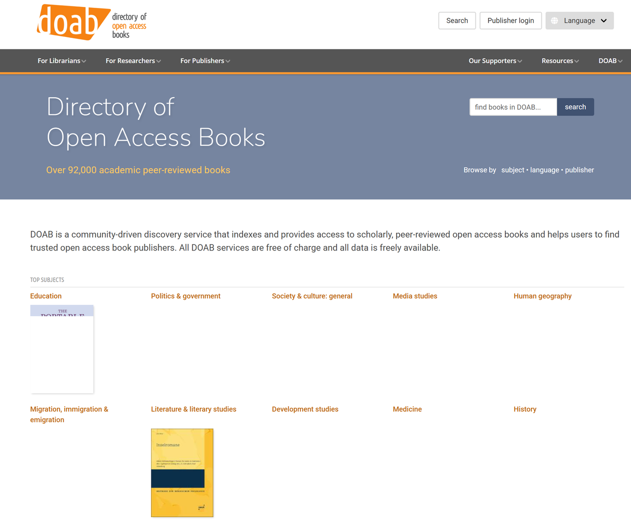Expand the Resources menu

[560, 61]
